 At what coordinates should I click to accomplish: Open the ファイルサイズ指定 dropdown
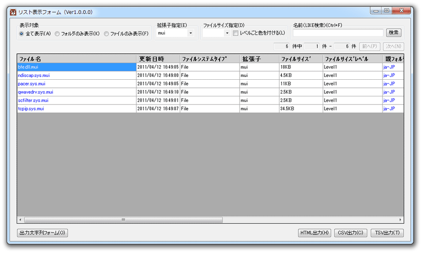coord(227,33)
